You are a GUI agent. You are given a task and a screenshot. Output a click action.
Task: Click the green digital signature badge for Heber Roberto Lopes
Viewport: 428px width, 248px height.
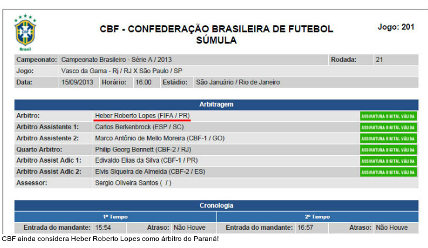[388, 116]
